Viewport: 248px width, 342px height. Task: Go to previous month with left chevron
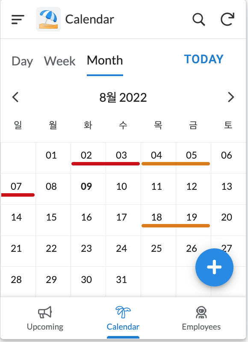point(15,97)
